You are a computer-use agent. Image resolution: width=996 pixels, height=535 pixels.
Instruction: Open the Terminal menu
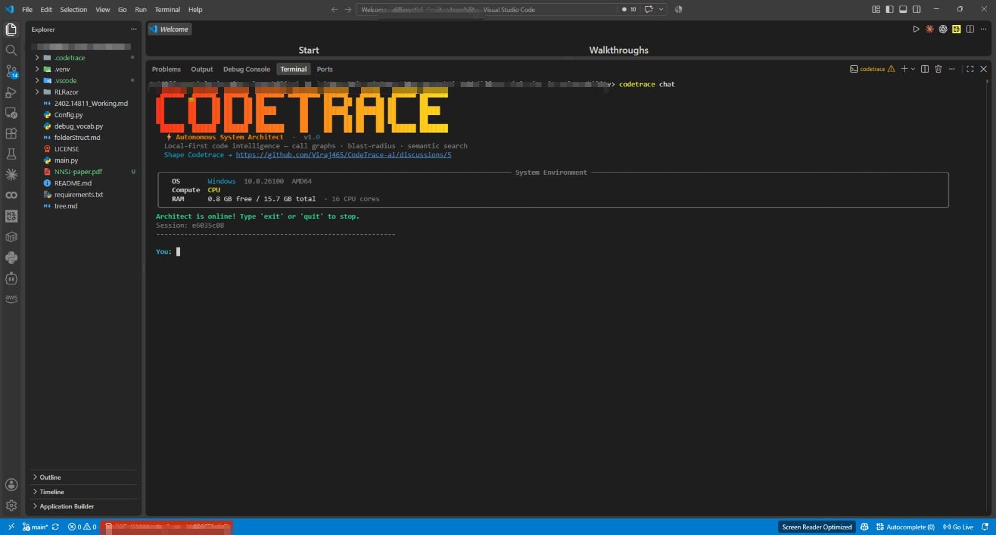point(167,9)
